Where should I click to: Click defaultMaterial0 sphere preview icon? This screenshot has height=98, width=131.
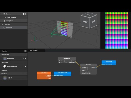[x=5, y=66]
